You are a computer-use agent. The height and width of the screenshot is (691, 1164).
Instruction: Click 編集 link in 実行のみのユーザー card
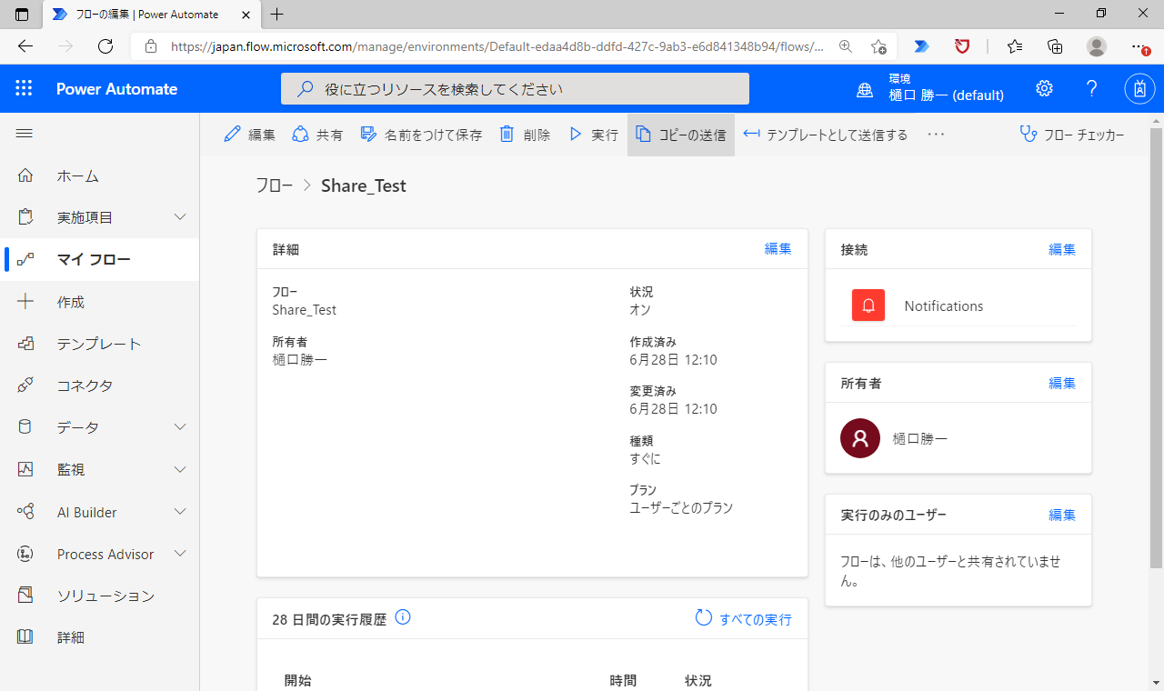[x=1062, y=515]
